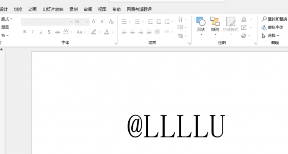Click the shape fill bucket icon

(244, 19)
